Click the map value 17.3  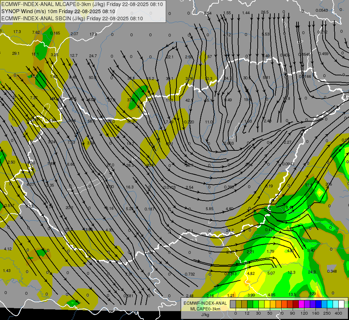click(17, 32)
